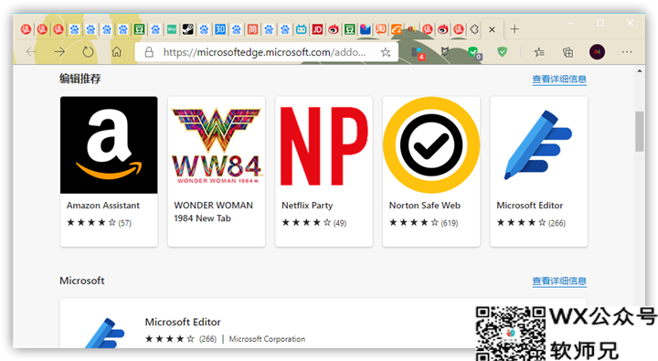Click the Amazon Assistant rating count (57)
Image resolution: width=658 pixels, height=361 pixels.
(x=124, y=223)
